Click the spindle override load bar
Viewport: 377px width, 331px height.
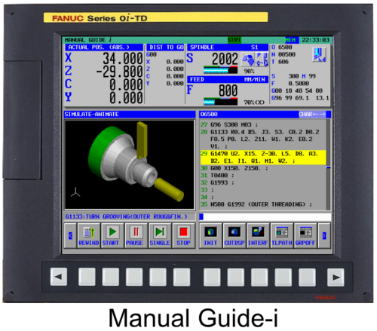[x=220, y=70]
